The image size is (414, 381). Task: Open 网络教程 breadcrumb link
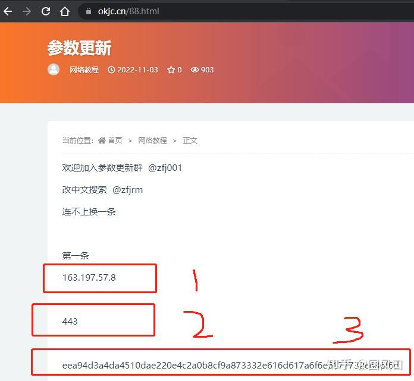point(152,140)
